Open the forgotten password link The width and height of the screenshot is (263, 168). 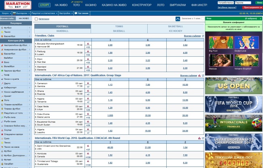pyautogui.click(x=227, y=7)
